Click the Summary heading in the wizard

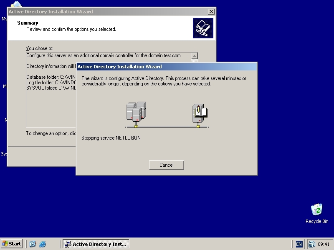coord(28,23)
